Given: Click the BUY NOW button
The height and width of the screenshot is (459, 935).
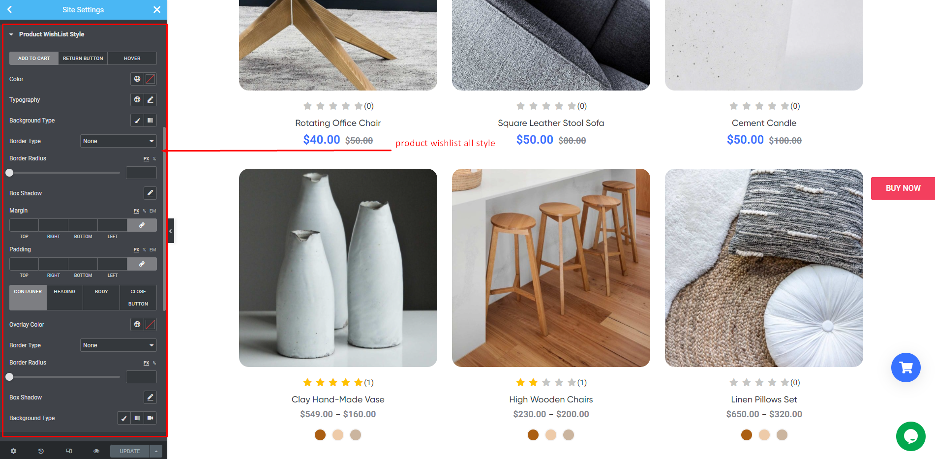Looking at the screenshot, I should (x=903, y=188).
